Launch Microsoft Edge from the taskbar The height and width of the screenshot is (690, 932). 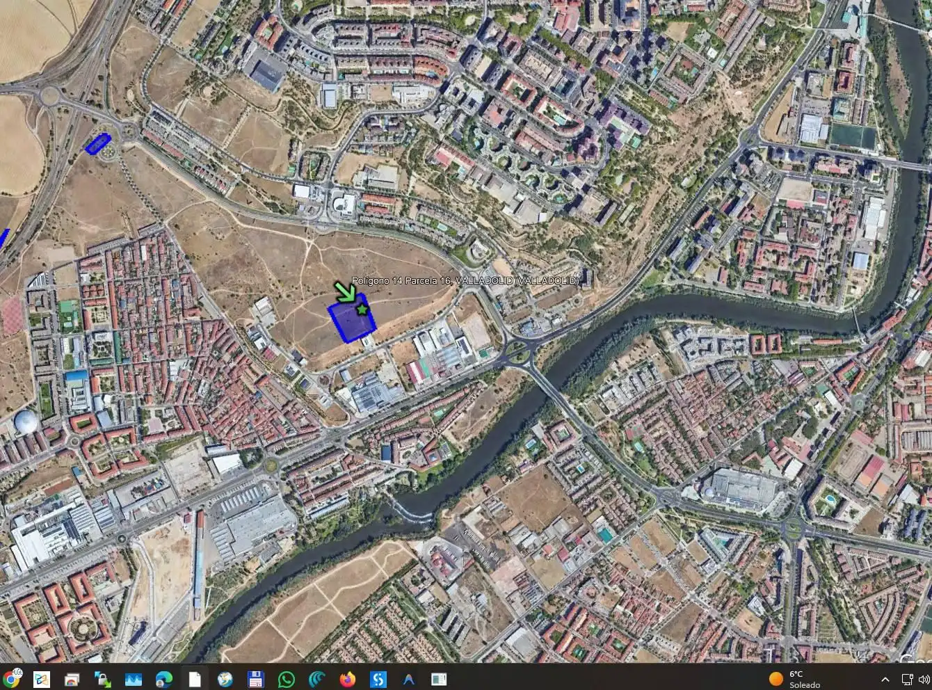tap(164, 679)
